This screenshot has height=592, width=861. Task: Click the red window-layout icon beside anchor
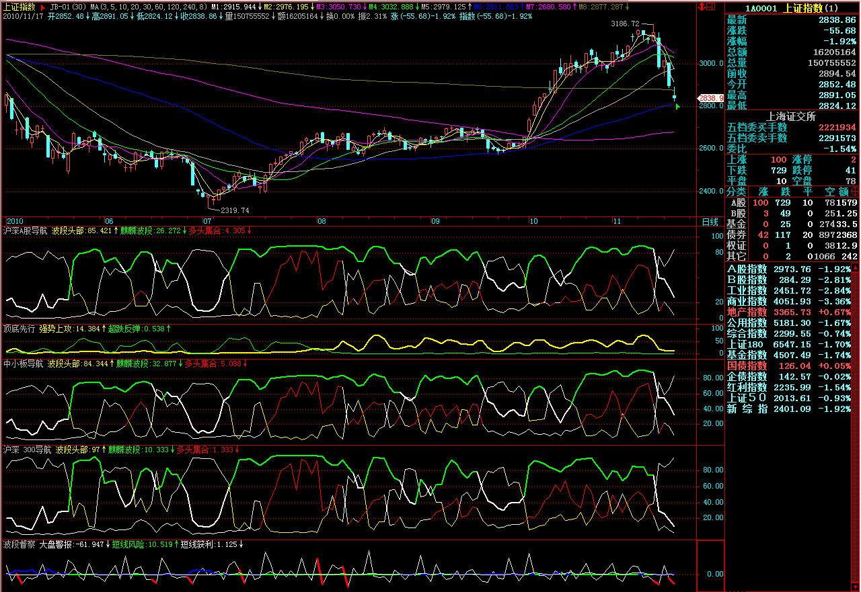712,7
